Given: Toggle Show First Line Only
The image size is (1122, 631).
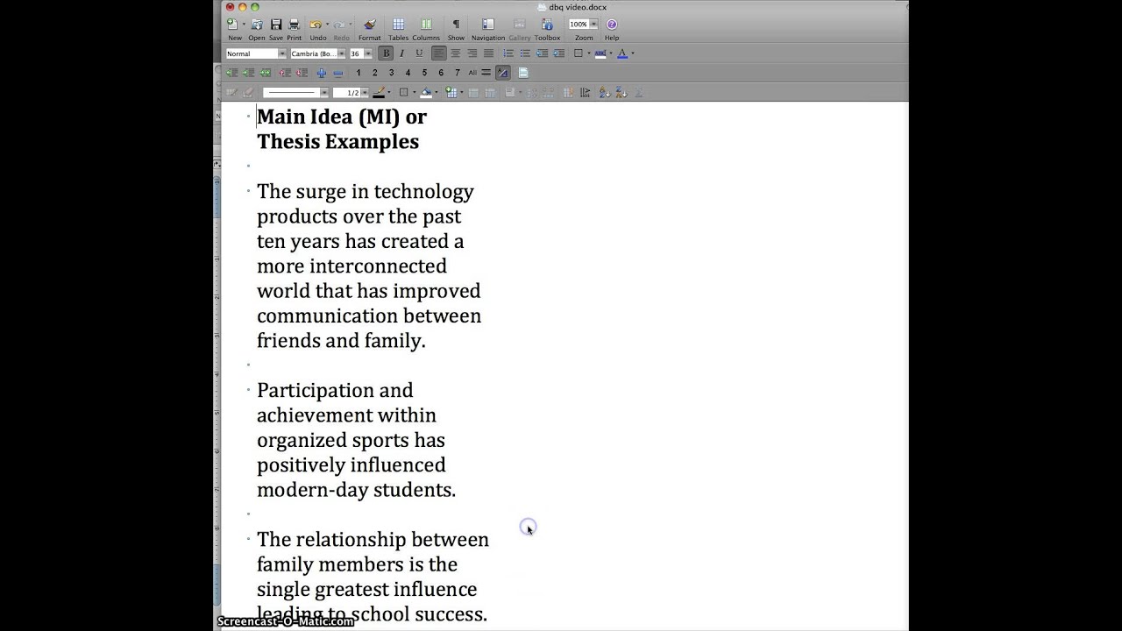Looking at the screenshot, I should (486, 73).
